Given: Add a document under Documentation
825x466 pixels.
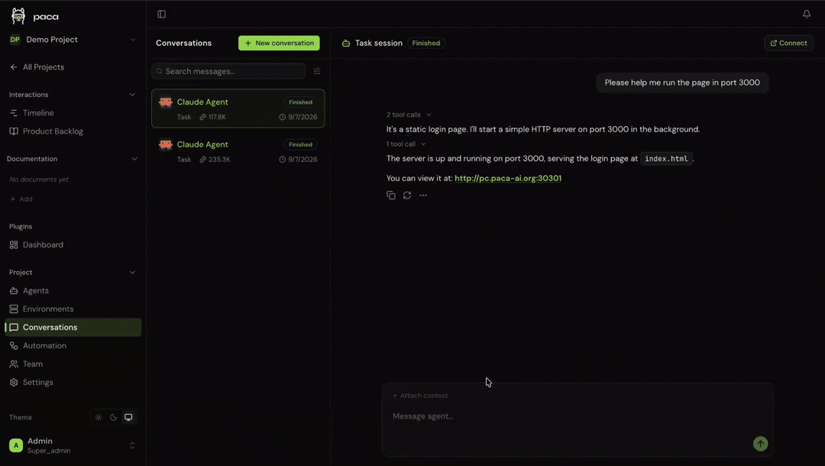Looking at the screenshot, I should click(21, 199).
